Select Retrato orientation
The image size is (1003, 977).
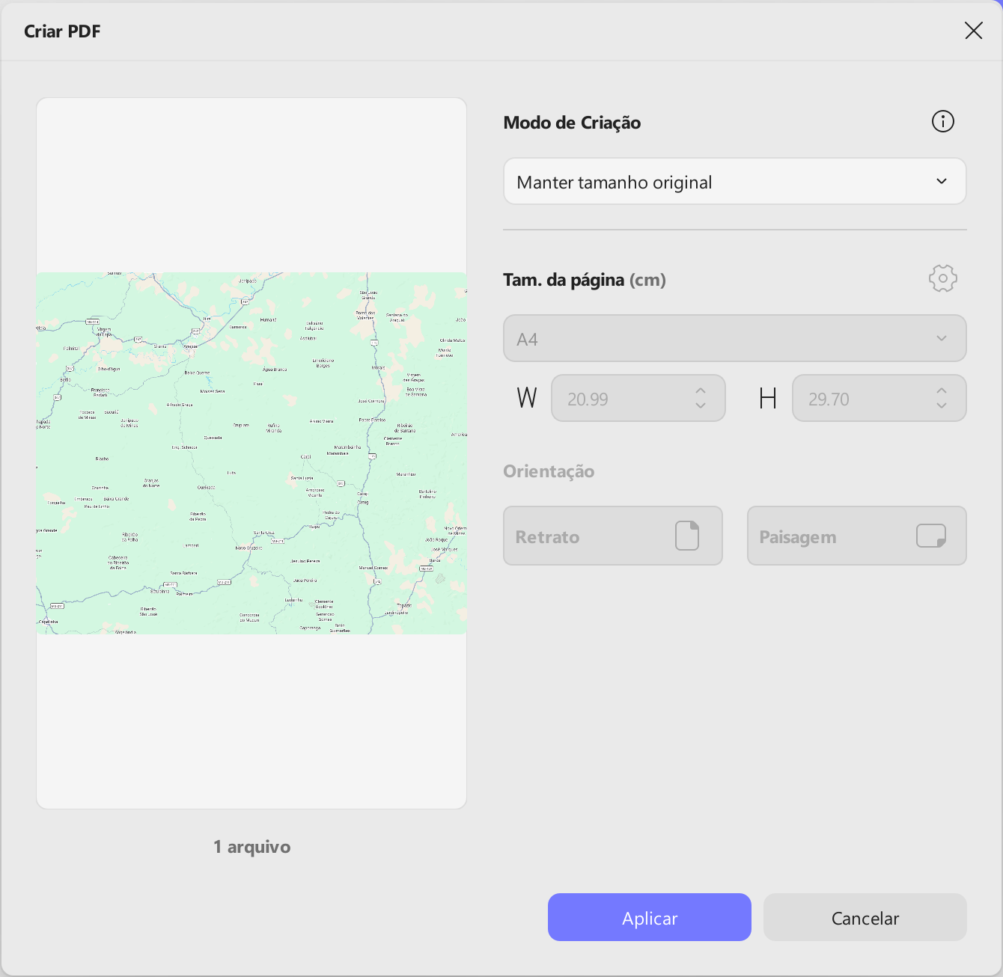(612, 536)
